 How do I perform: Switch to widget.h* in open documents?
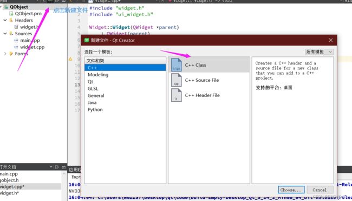[x=9, y=193]
